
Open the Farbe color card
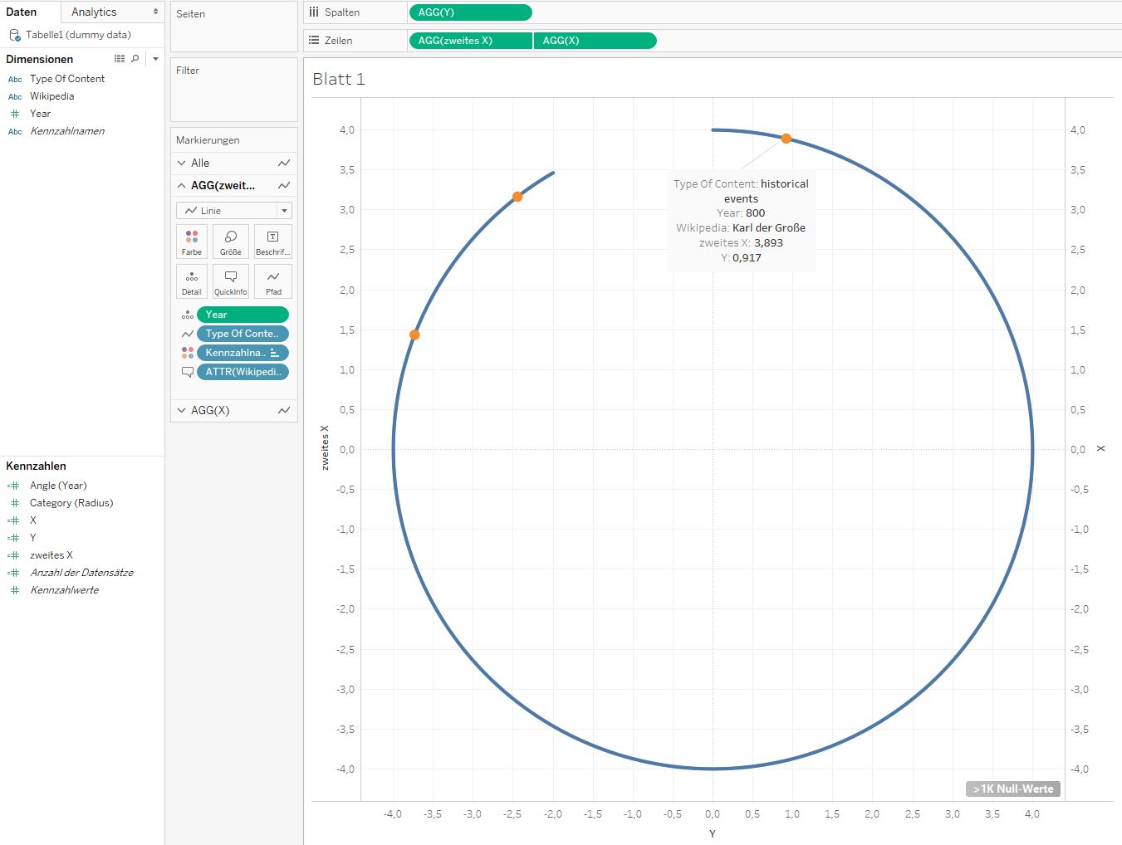pyautogui.click(x=192, y=242)
